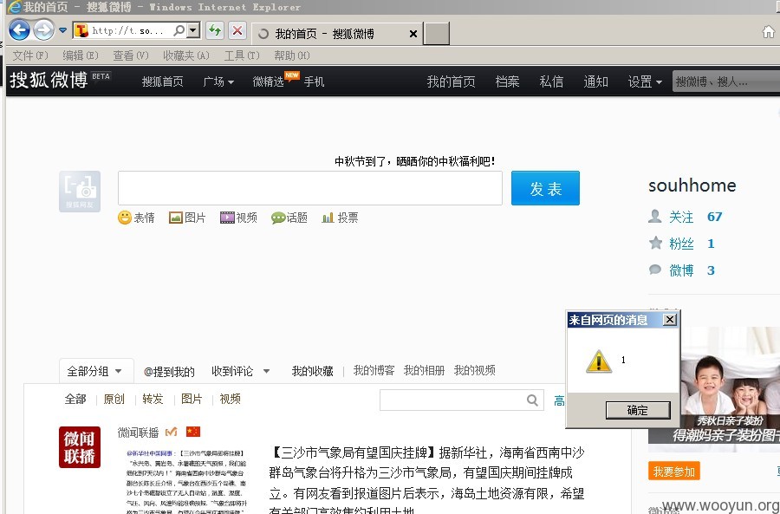Open 我的相册 link
The image size is (780, 514).
(424, 370)
